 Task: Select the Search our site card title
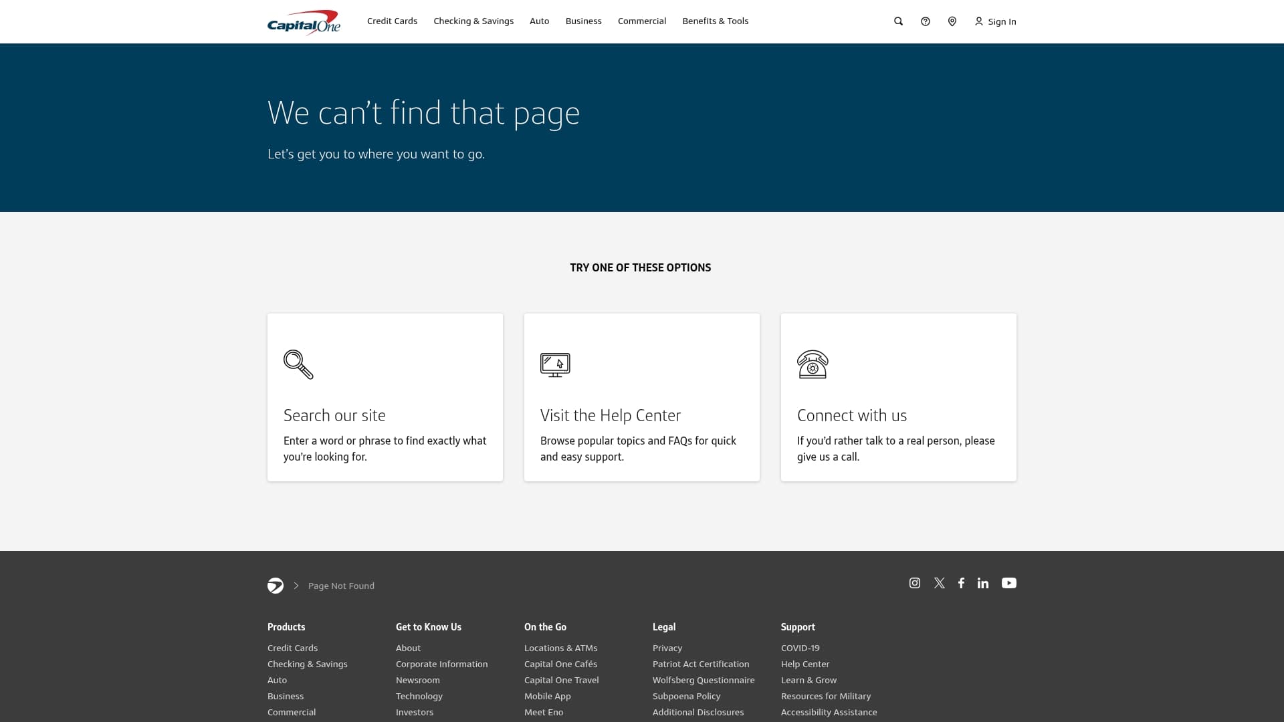click(x=334, y=415)
